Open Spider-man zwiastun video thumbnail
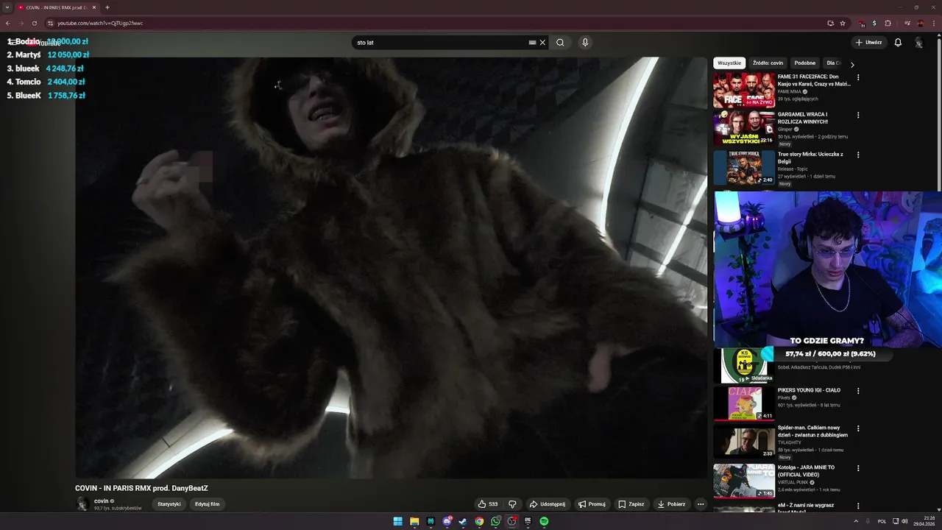 click(743, 442)
